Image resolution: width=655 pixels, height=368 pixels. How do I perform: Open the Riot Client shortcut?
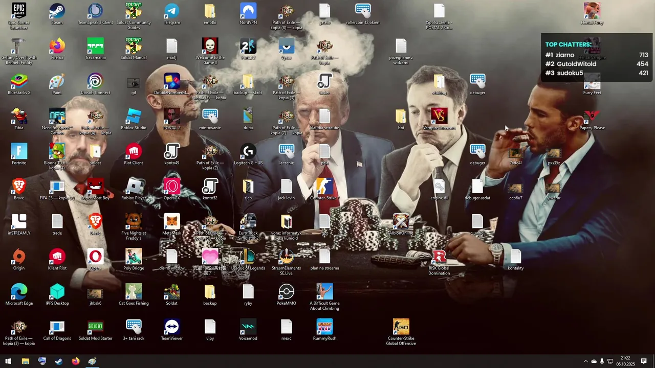[x=134, y=154]
